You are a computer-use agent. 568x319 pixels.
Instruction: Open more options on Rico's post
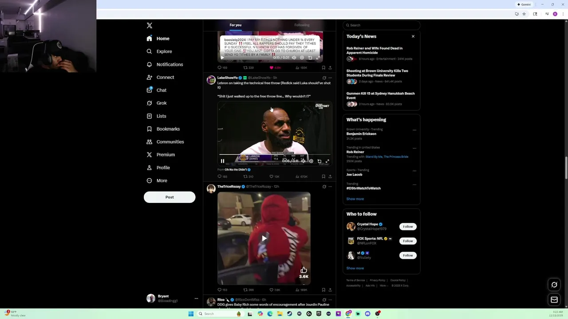click(x=330, y=300)
